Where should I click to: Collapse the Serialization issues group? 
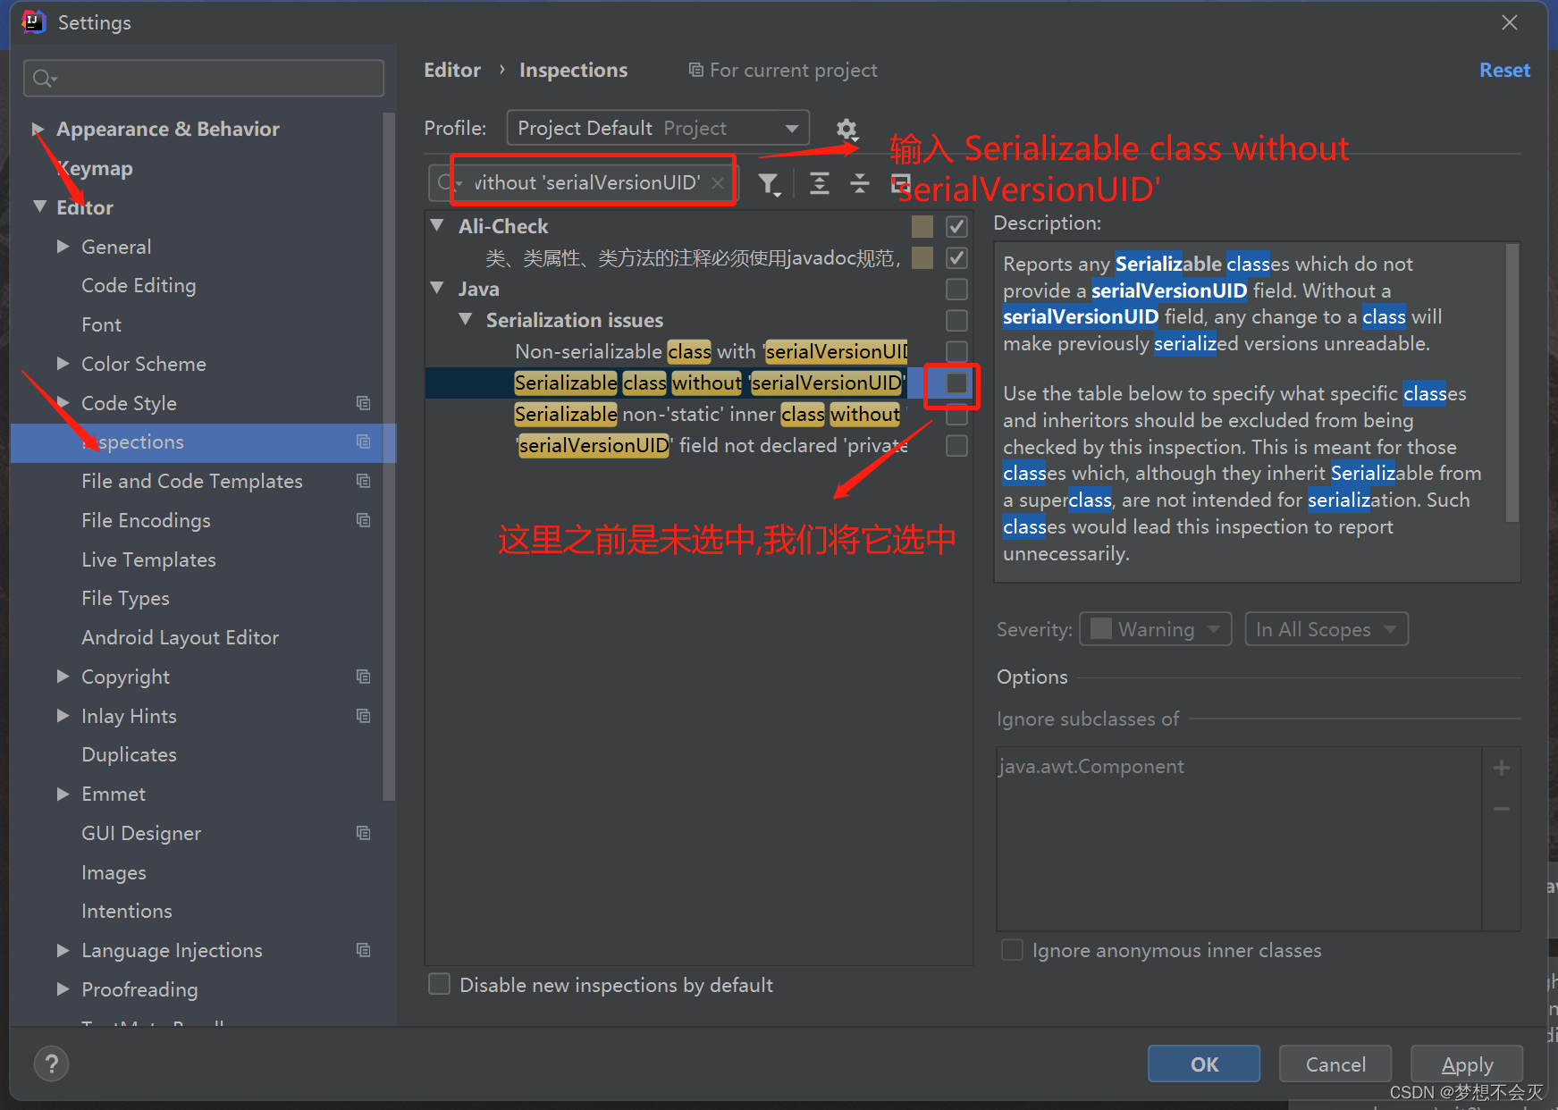pos(465,319)
